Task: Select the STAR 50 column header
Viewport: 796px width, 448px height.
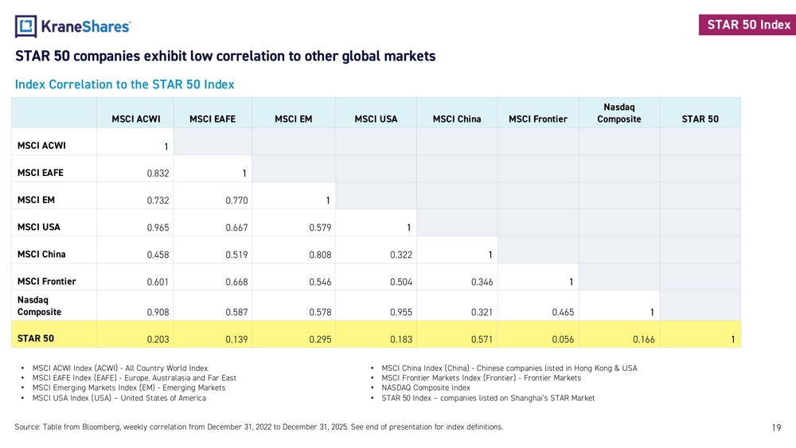Action: point(700,119)
